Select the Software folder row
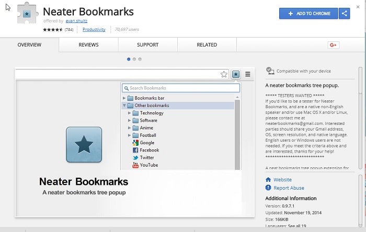This screenshot has height=232, width=366. (x=178, y=121)
